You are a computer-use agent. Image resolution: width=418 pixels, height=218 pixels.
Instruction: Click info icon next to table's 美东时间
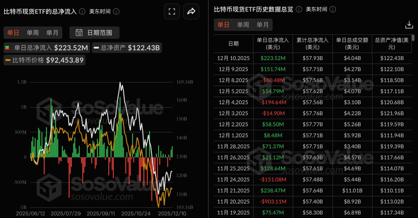tap(332, 9)
